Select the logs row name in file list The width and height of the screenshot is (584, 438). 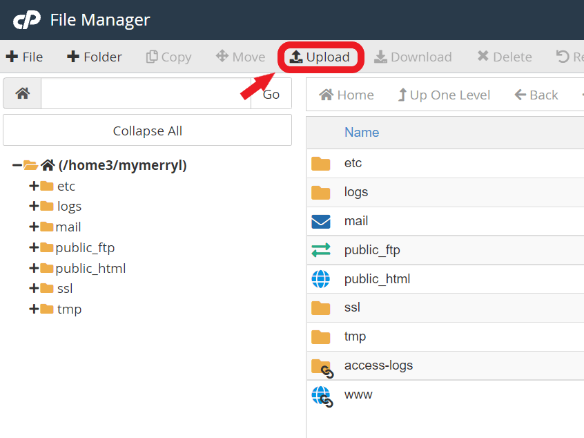(x=356, y=192)
